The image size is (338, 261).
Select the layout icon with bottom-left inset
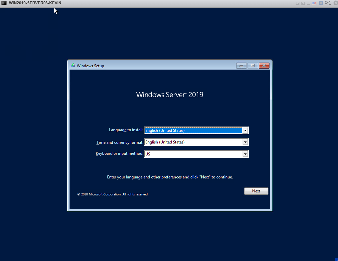click(x=303, y=3)
